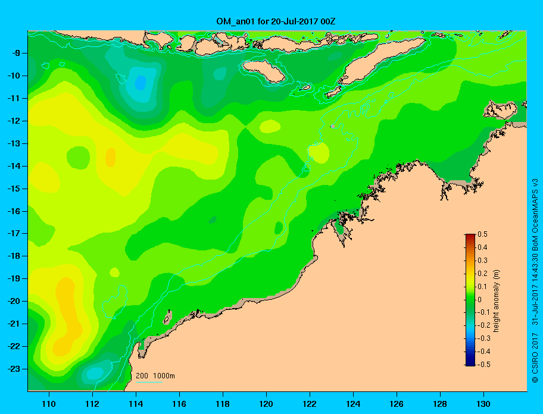Click the '120' longitude axis label
This screenshot has width=543, height=414.
click(266, 404)
